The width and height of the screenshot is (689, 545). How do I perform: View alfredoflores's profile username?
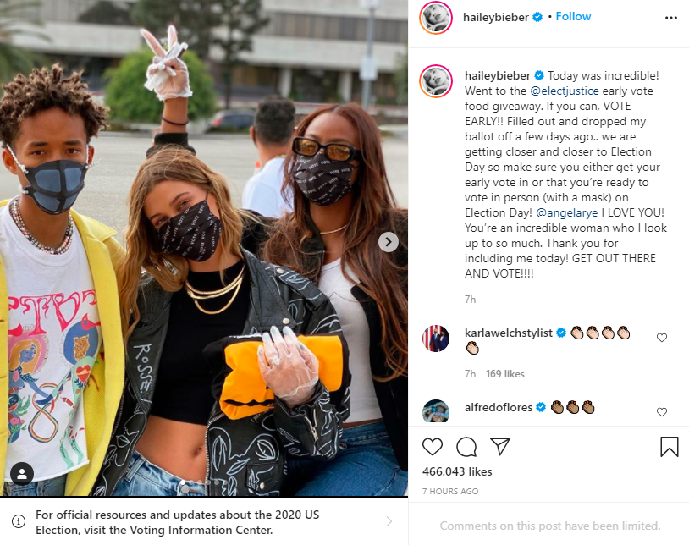499,408
